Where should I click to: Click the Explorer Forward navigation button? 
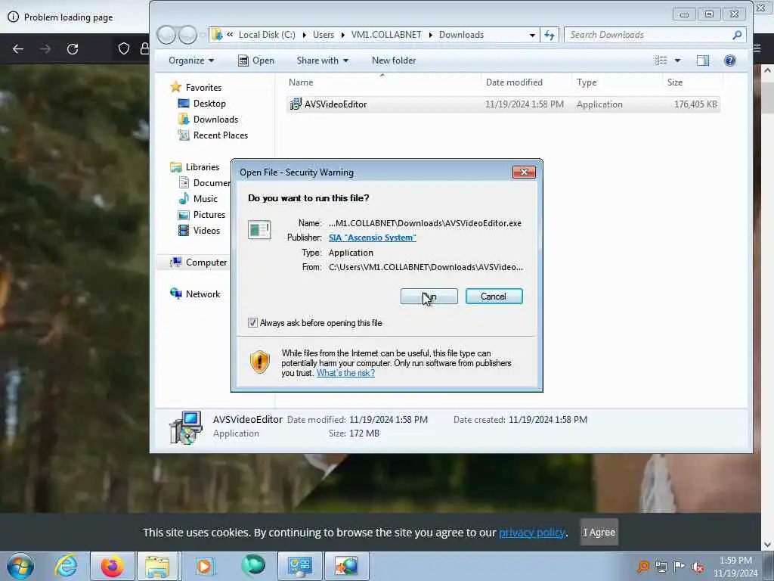(187, 35)
